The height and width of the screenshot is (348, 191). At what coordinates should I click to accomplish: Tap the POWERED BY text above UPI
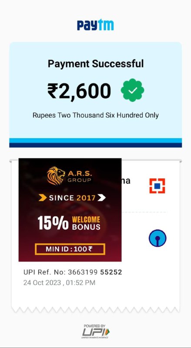point(94,326)
